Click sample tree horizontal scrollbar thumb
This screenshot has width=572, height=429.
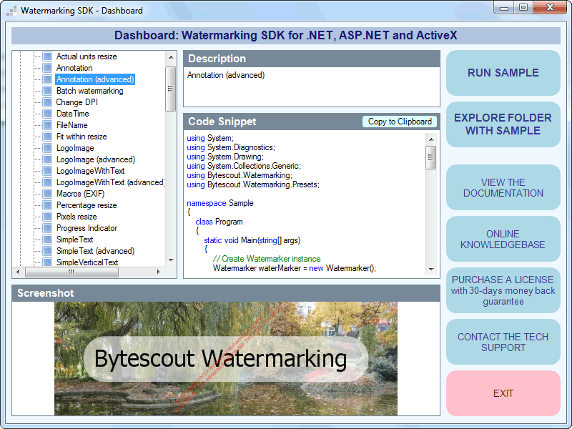pyautogui.click(x=71, y=272)
